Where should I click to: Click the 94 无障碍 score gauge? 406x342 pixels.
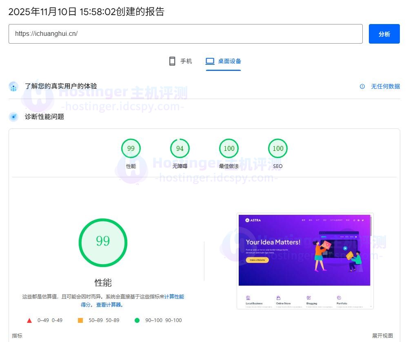[x=180, y=148]
